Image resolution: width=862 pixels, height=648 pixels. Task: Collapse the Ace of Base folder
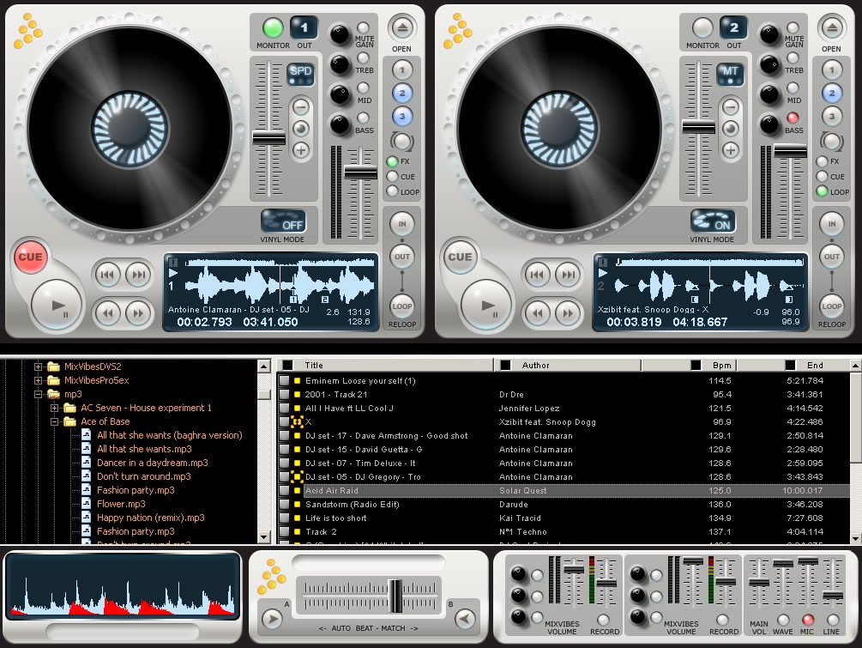pyautogui.click(x=54, y=421)
